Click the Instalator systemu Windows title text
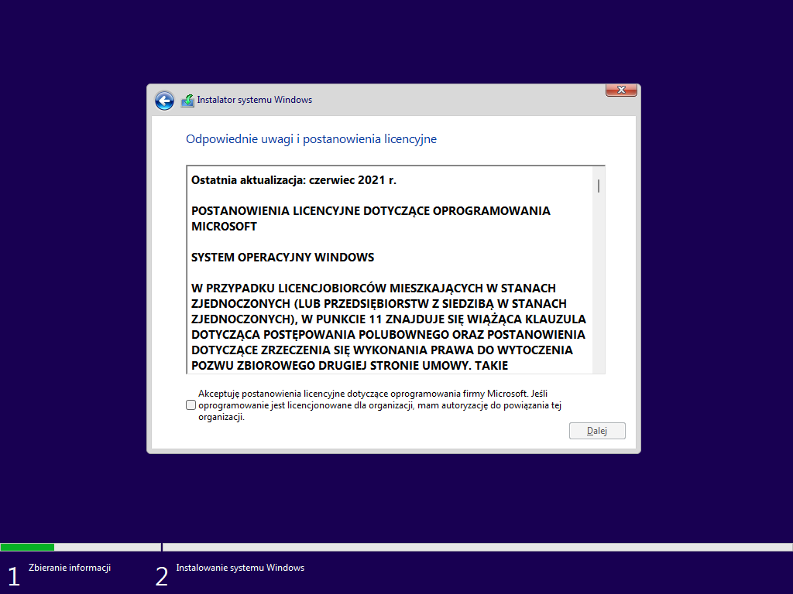This screenshot has height=594, width=793. 254,100
